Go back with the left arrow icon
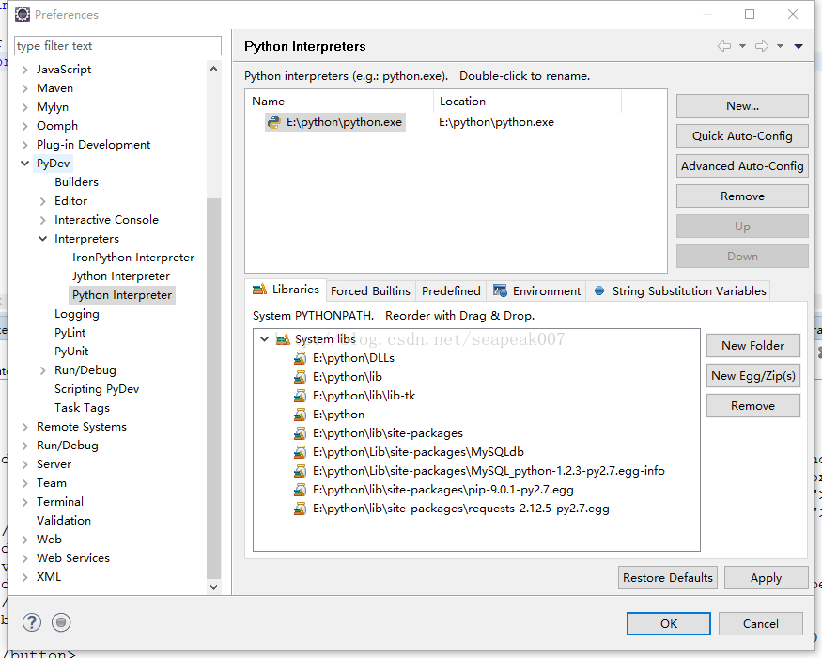822x658 pixels. [x=724, y=46]
